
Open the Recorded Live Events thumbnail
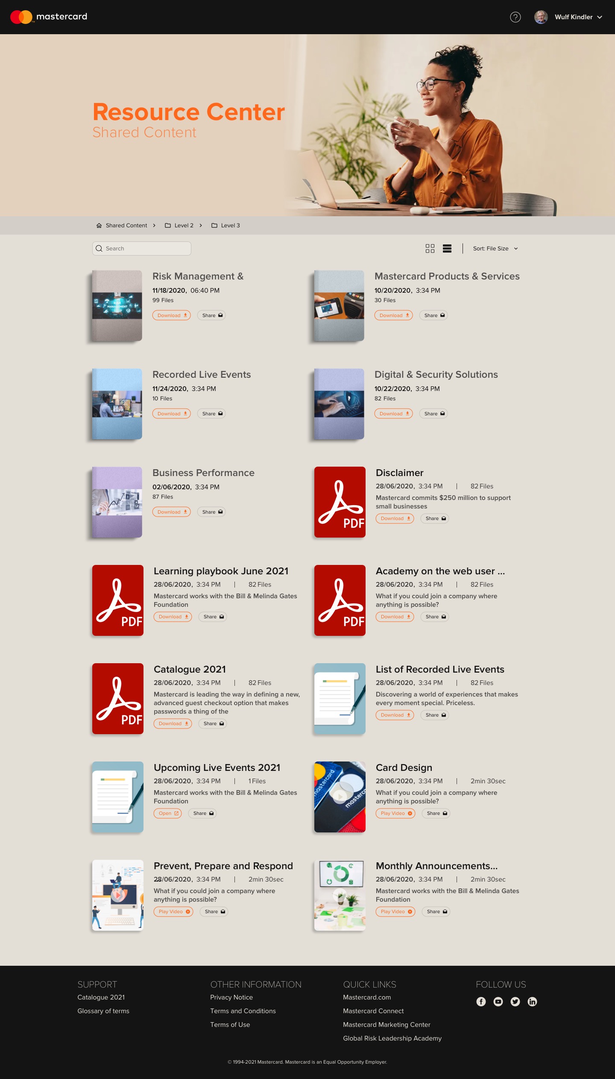[x=117, y=404]
